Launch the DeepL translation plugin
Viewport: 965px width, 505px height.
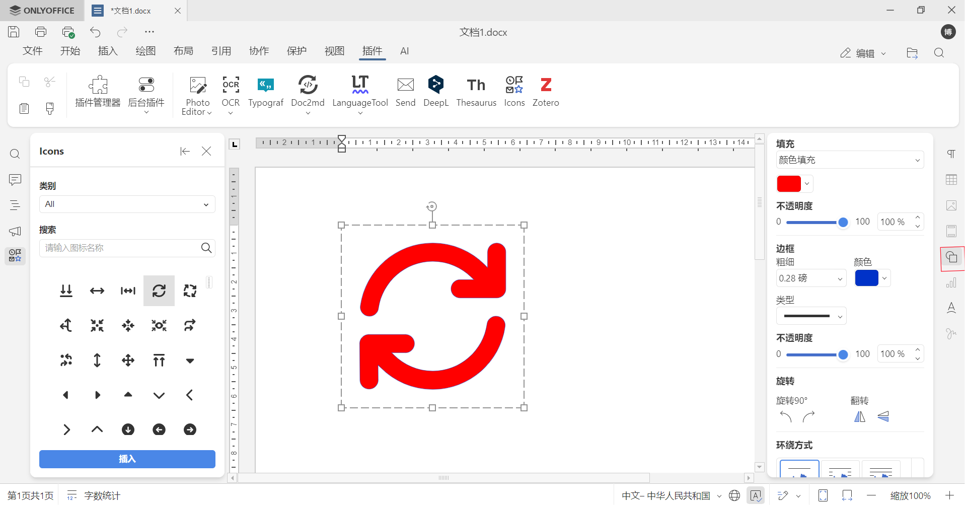[435, 92]
